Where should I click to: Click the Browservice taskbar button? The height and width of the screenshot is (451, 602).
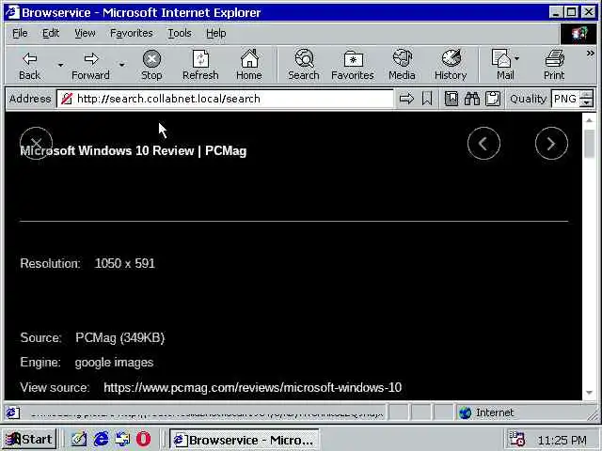point(245,440)
